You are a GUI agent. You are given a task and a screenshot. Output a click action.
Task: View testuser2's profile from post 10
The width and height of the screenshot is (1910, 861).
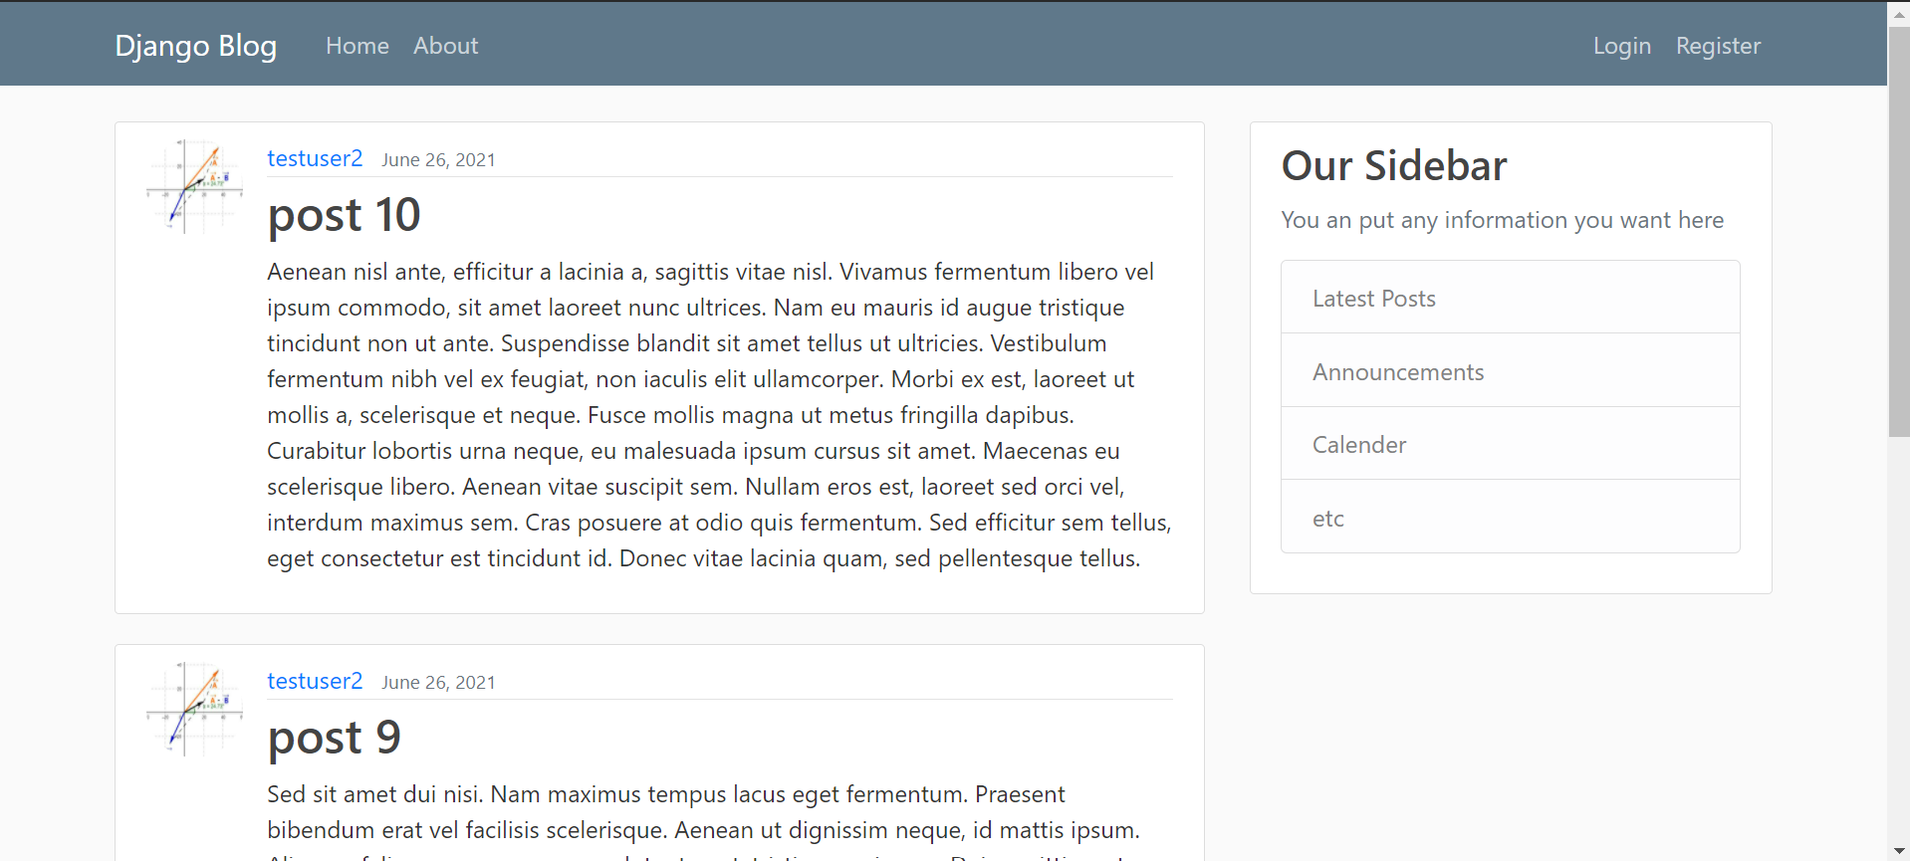[x=315, y=157]
